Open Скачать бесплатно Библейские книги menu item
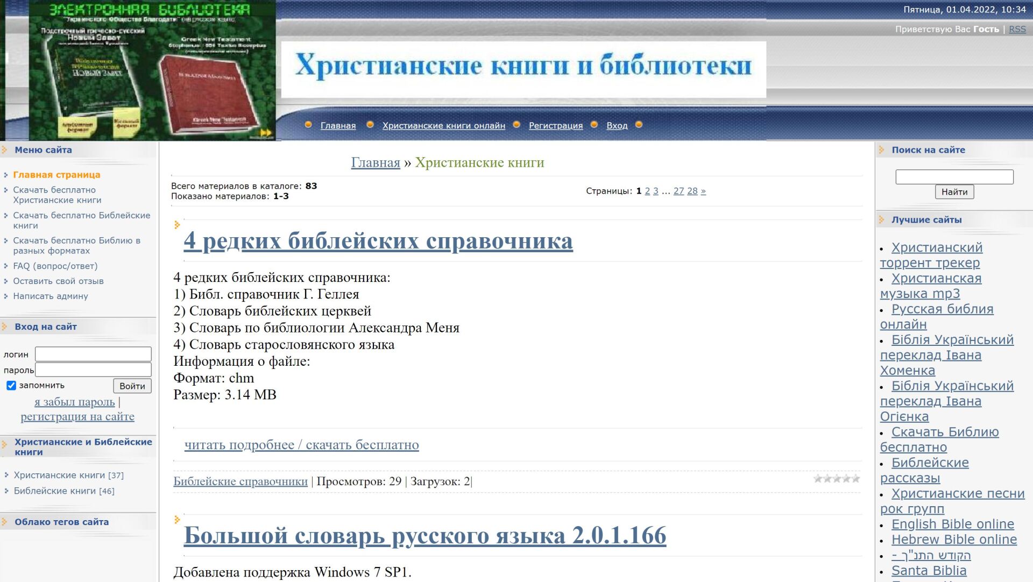 pyautogui.click(x=82, y=220)
